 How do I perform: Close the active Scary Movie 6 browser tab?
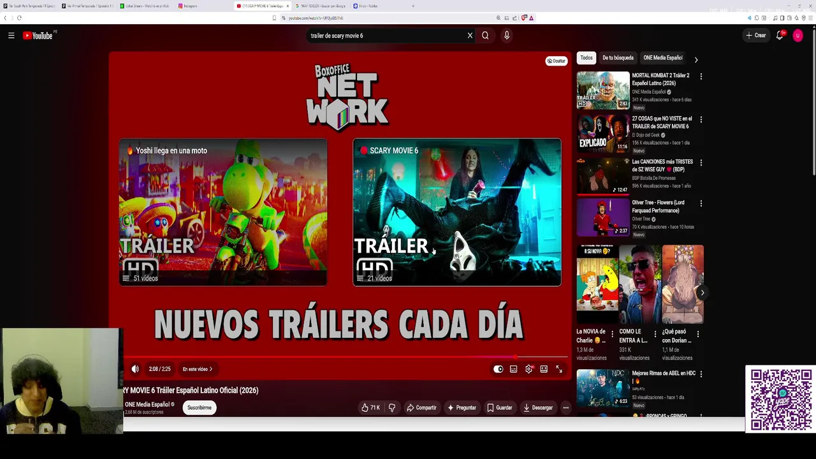point(288,6)
